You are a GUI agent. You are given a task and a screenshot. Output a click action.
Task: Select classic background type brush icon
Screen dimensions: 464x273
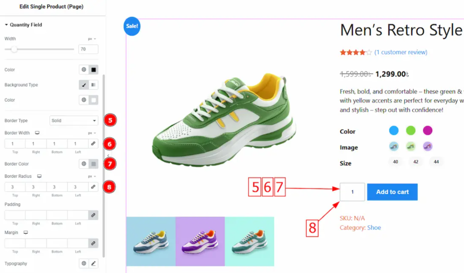click(x=84, y=85)
